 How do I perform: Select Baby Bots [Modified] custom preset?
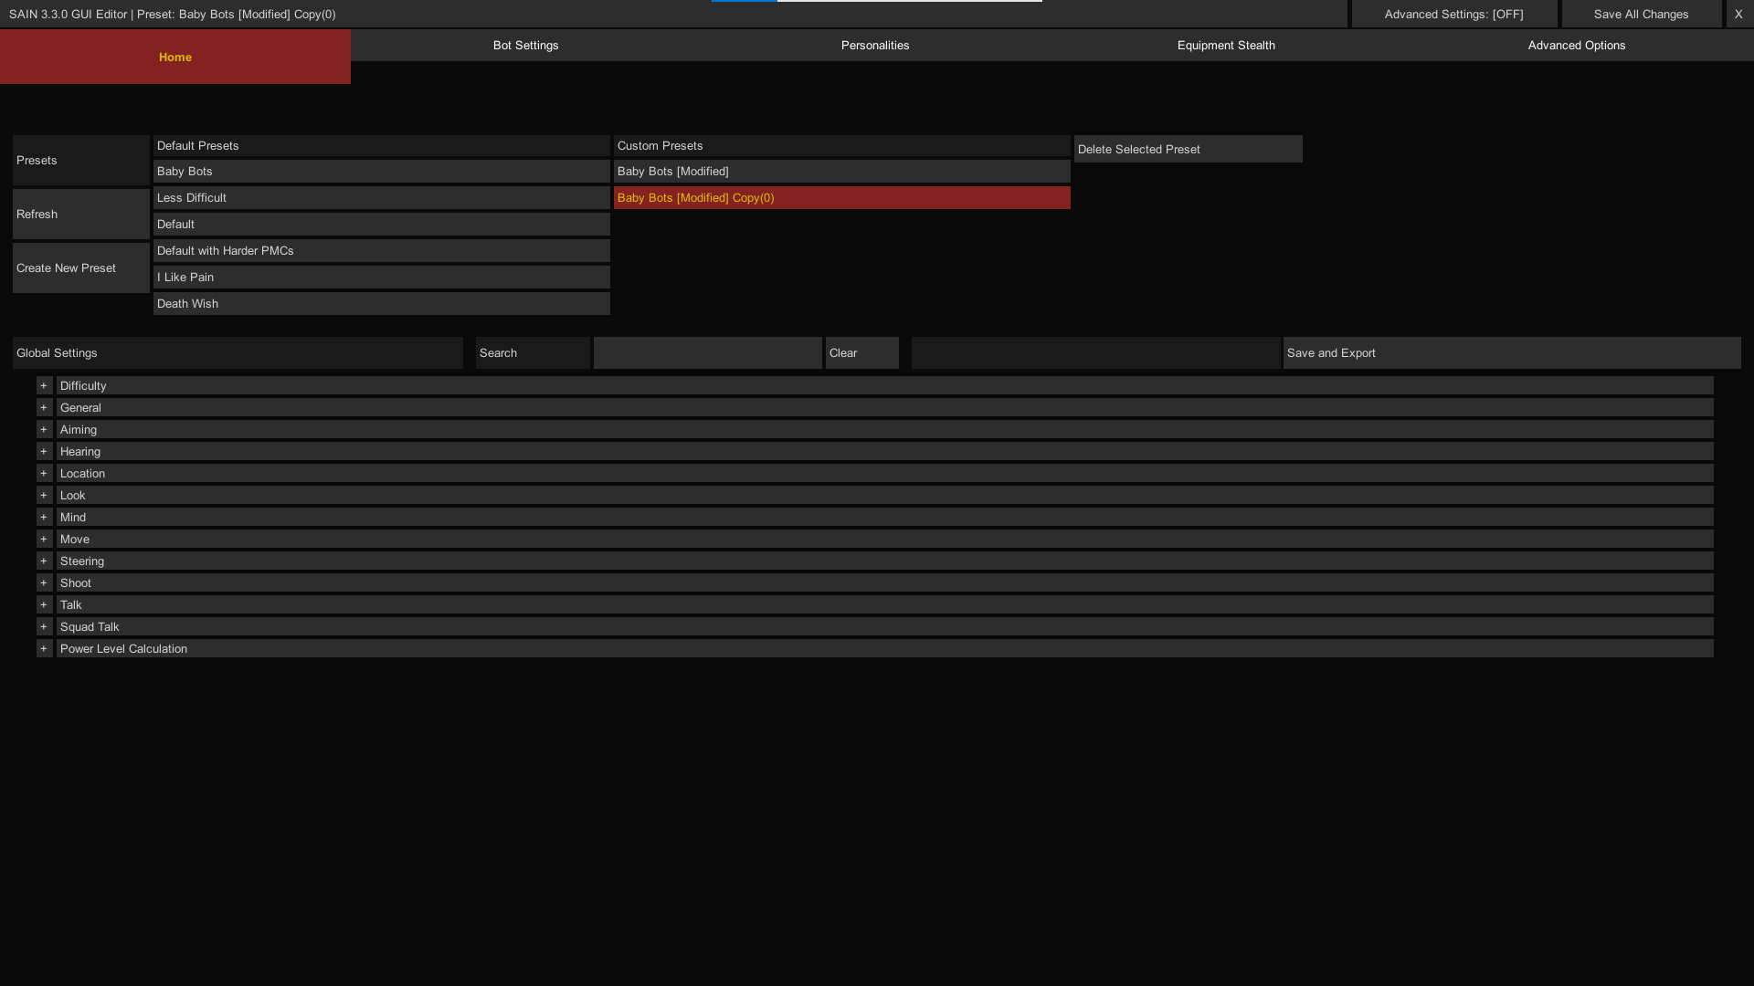(x=842, y=172)
